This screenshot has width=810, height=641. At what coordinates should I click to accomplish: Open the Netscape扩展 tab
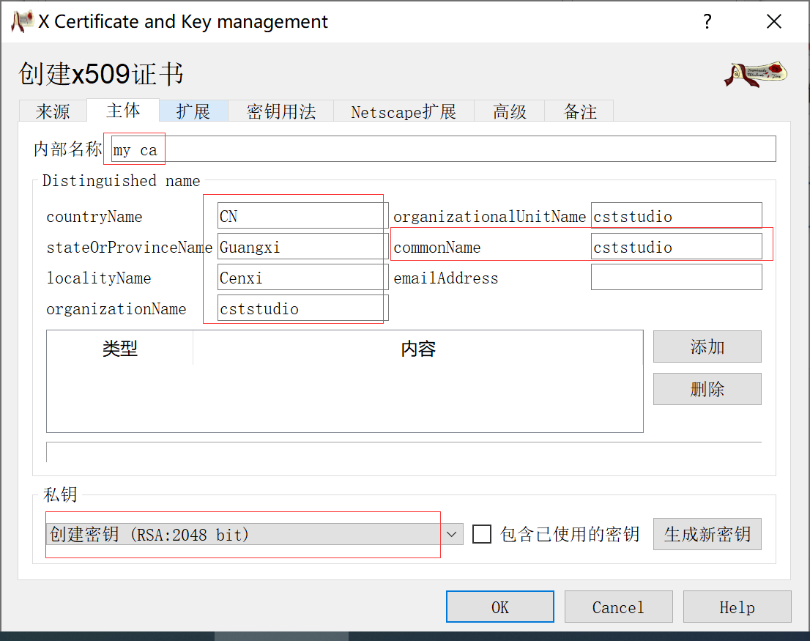(x=404, y=111)
